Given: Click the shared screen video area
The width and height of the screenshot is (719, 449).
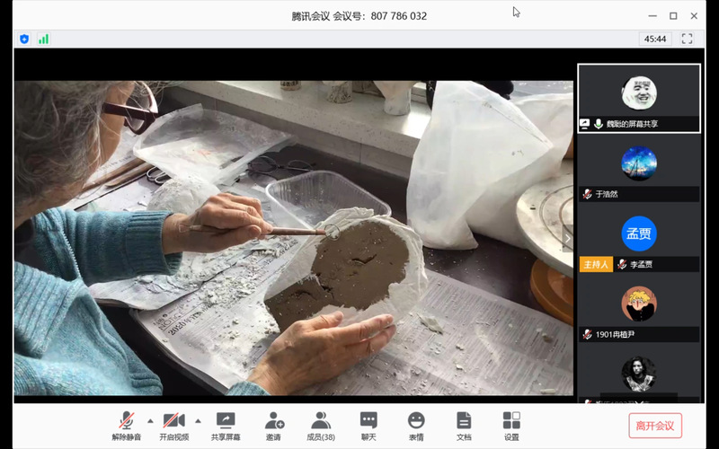Looking at the screenshot, I should click(x=293, y=238).
